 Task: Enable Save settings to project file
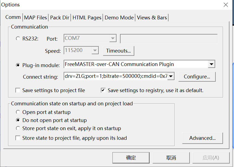tap(18, 91)
